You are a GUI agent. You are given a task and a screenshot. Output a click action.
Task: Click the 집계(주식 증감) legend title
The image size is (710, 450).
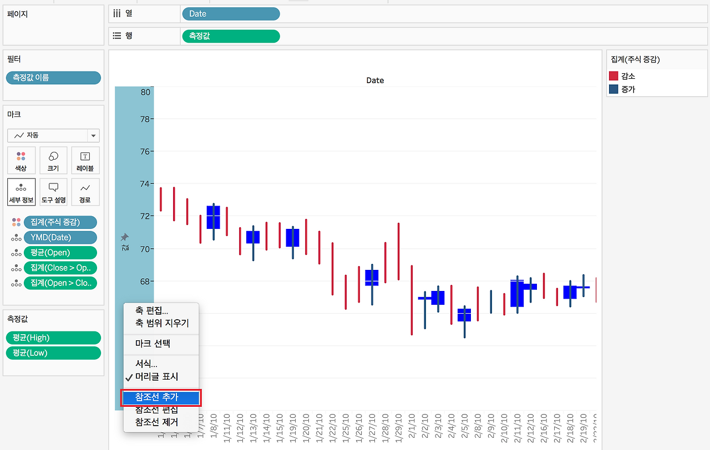coord(635,60)
